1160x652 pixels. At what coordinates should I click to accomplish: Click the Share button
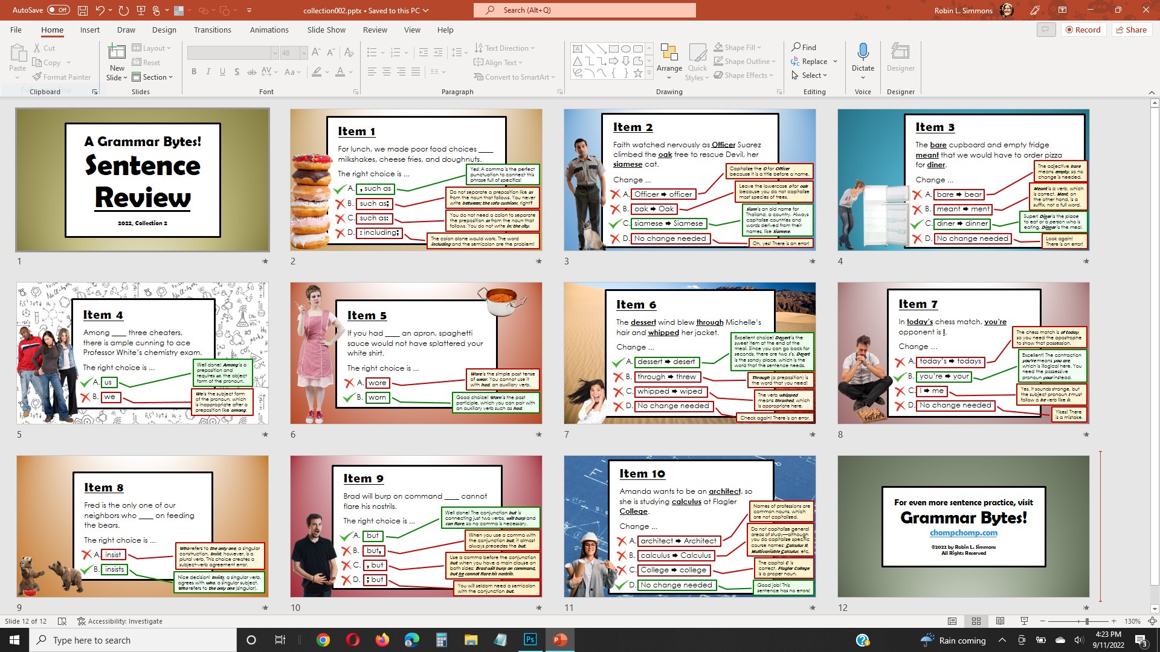click(x=1131, y=30)
